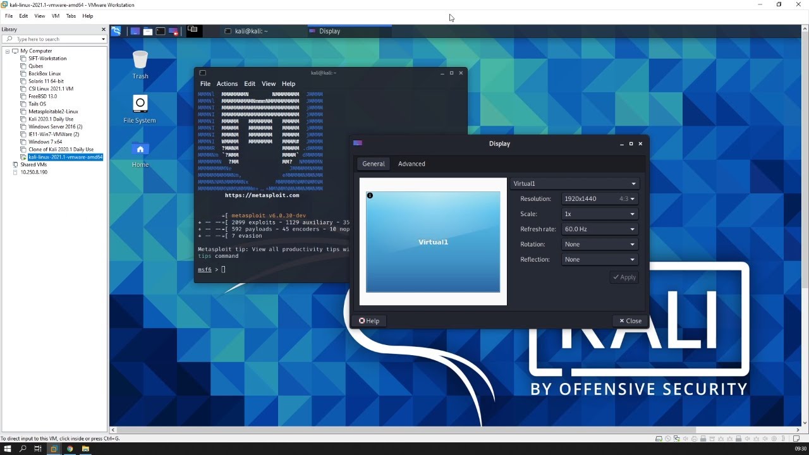The width and height of the screenshot is (809, 455).
Task: Click Close button in Display dialog
Action: point(630,321)
